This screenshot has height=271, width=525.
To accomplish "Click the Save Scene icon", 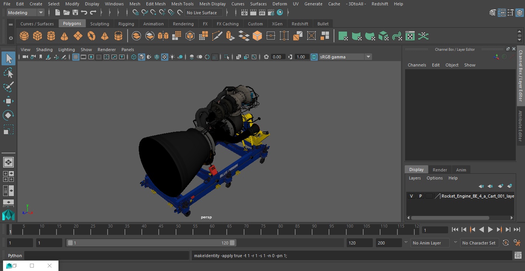I will click(x=75, y=13).
